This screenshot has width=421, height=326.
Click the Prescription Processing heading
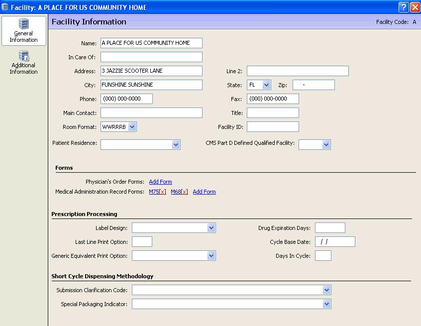tap(84, 214)
